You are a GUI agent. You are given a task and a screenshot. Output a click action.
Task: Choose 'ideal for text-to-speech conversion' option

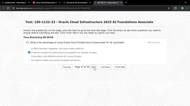coord(29,60)
